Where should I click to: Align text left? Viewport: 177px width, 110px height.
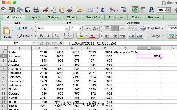[107, 36]
